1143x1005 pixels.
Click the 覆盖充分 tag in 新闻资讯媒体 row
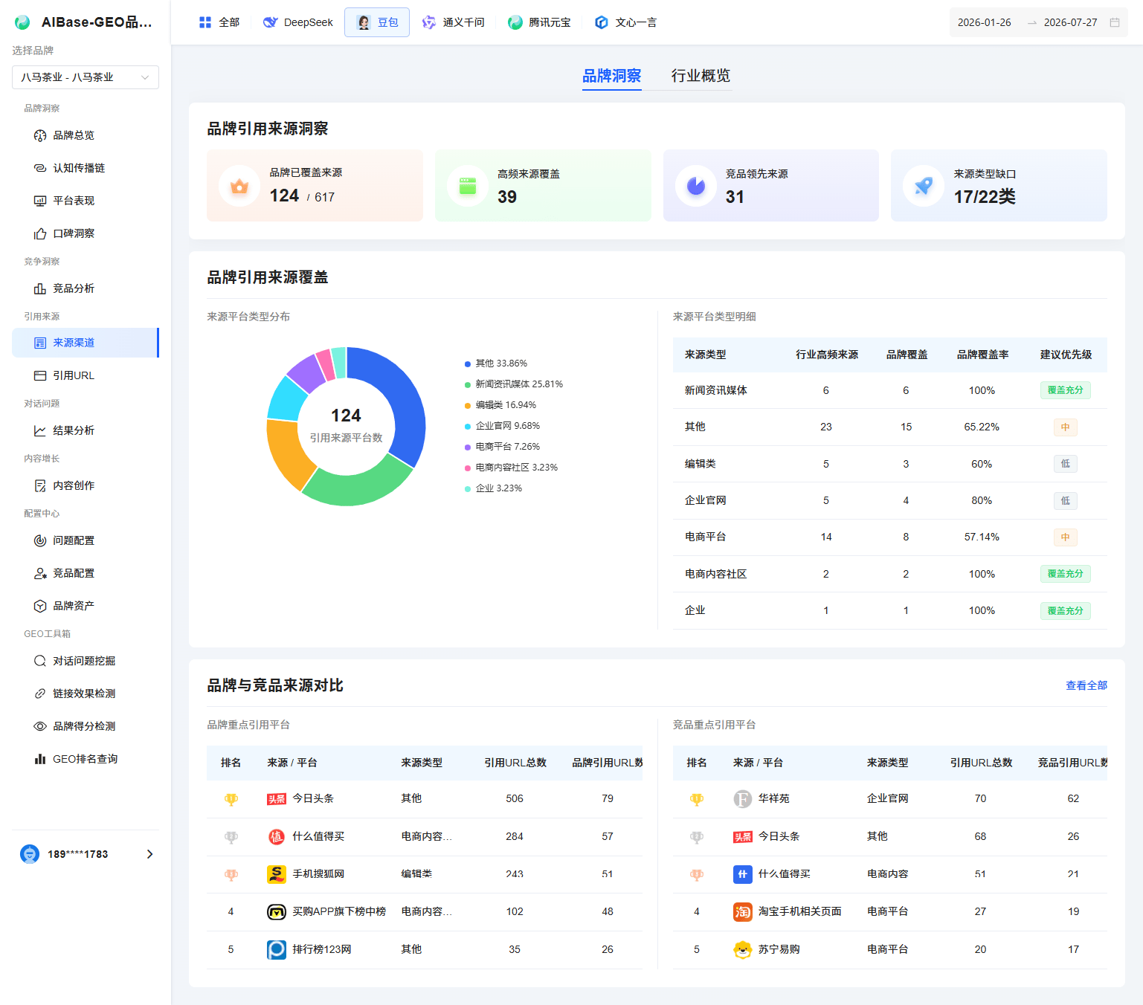coord(1065,390)
